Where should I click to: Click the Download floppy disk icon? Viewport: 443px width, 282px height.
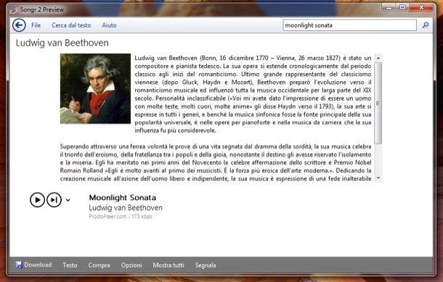(x=19, y=265)
